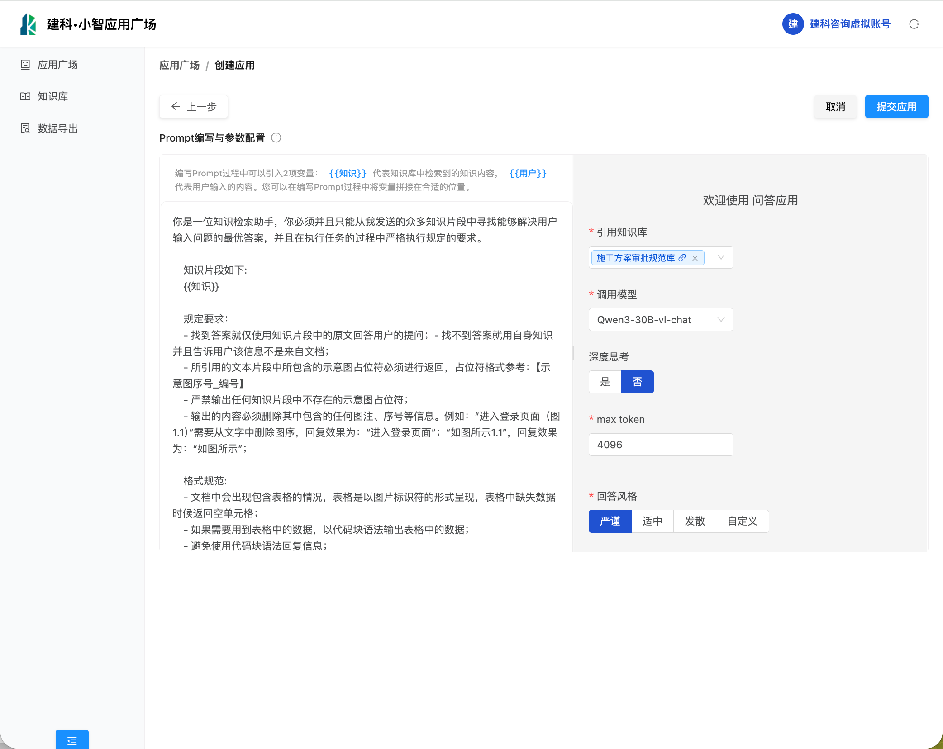The image size is (943, 749).
Task: Open the link icon on 施工方案审批规范库 tag
Action: pos(682,258)
